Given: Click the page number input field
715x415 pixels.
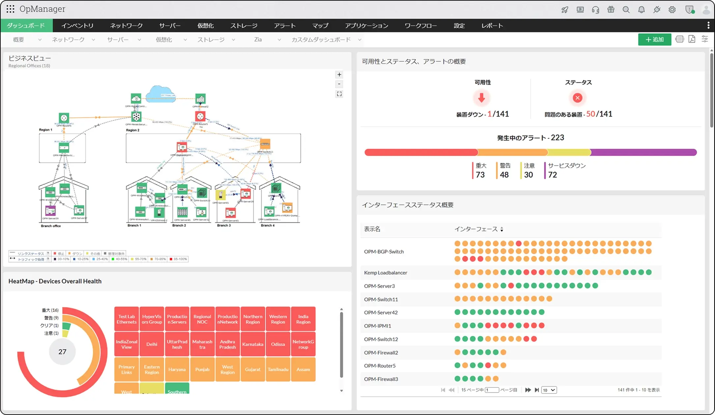Looking at the screenshot, I should [x=492, y=390].
